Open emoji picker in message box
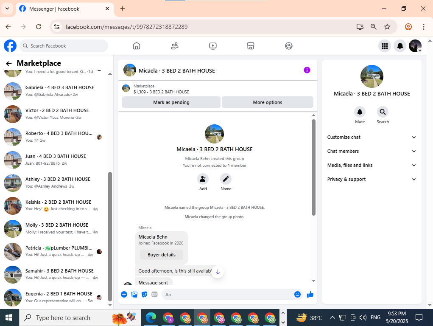Image resolution: width=433 pixels, height=326 pixels. tap(297, 295)
